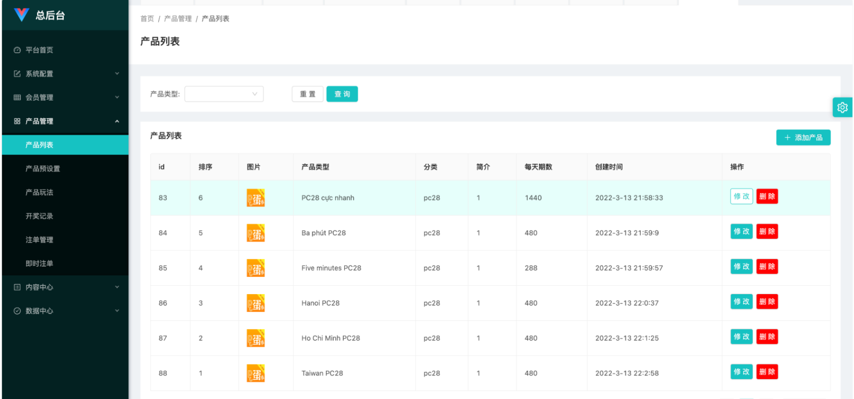
Task: Expand the 会员管理 submenu chevron
Action: pos(117,98)
